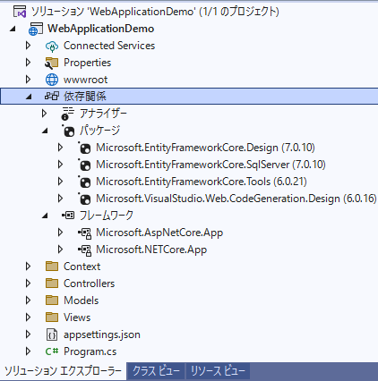Image resolution: width=378 pixels, height=381 pixels.
Task: Expand the アナライザー node
Action: (44, 114)
